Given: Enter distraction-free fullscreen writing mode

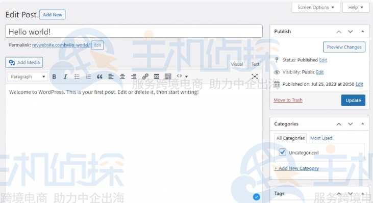Looking at the screenshot, I should pyautogui.click(x=255, y=77).
